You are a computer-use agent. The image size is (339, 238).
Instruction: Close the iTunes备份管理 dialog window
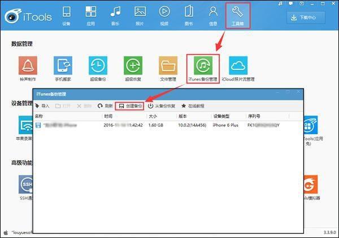(298, 92)
